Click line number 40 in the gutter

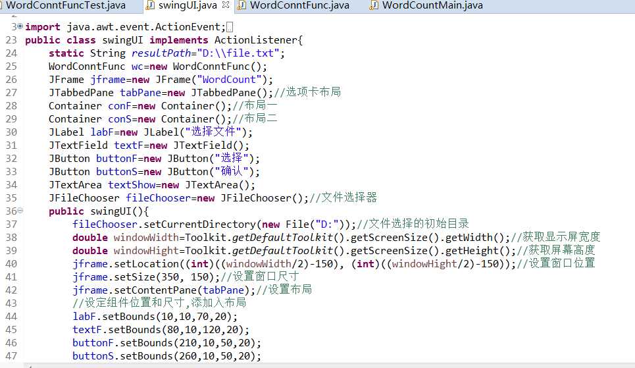(x=11, y=264)
